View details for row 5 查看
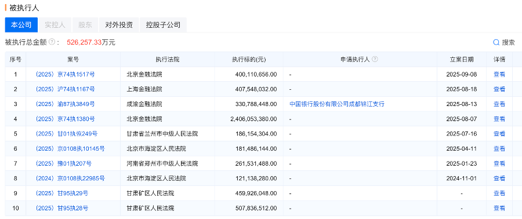Image resolution: width=522 pixels, height=219 pixels. tap(499, 134)
